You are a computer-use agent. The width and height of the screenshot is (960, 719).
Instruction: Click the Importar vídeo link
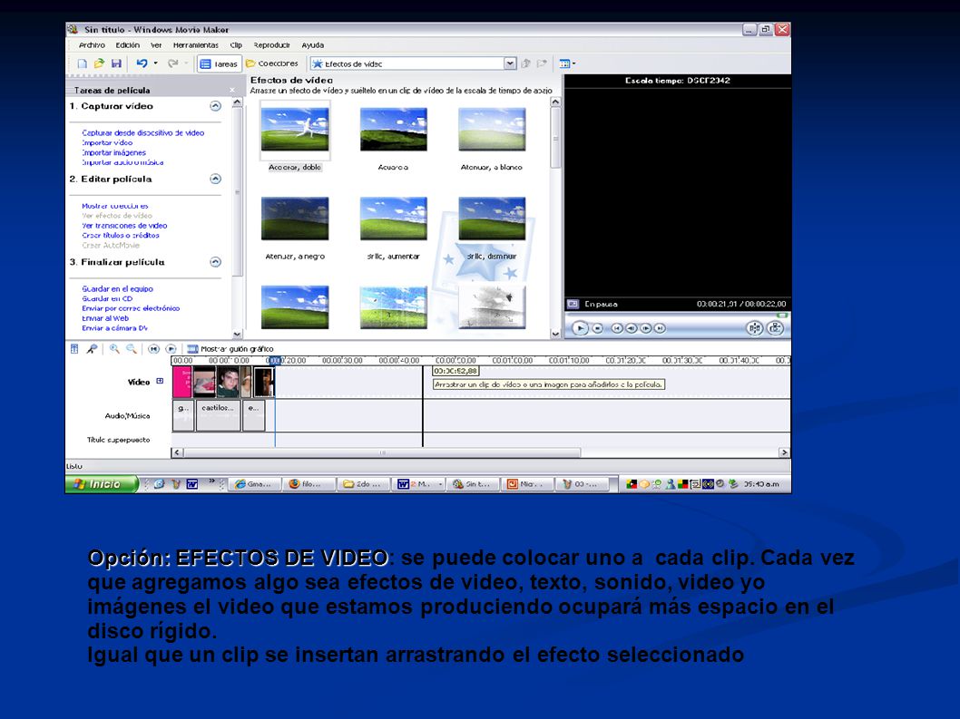(107, 142)
